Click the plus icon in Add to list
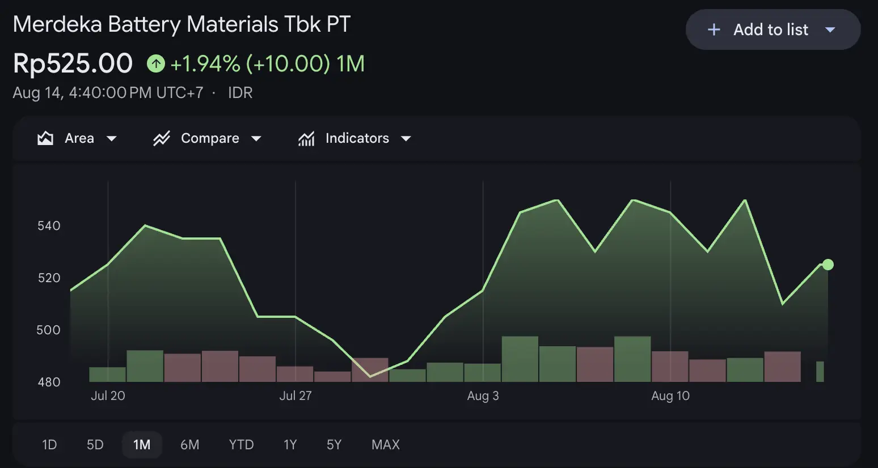The height and width of the screenshot is (468, 878). (714, 29)
